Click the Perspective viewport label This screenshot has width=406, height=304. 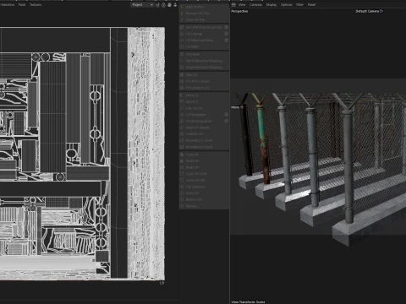tap(239, 11)
